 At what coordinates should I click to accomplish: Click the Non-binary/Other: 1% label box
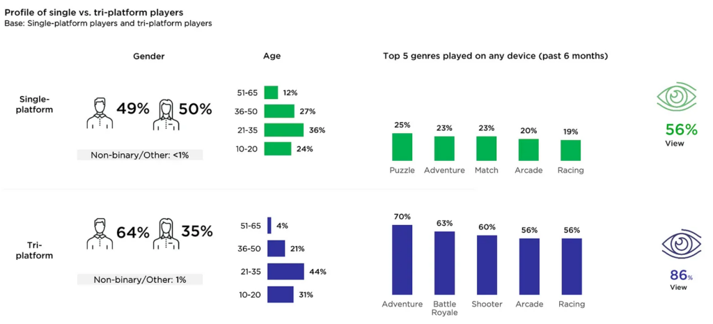pos(139,279)
